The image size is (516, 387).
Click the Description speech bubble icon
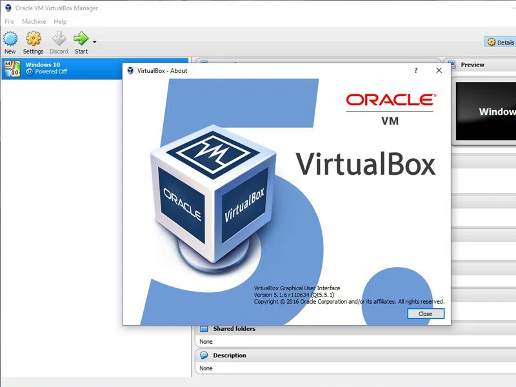204,355
